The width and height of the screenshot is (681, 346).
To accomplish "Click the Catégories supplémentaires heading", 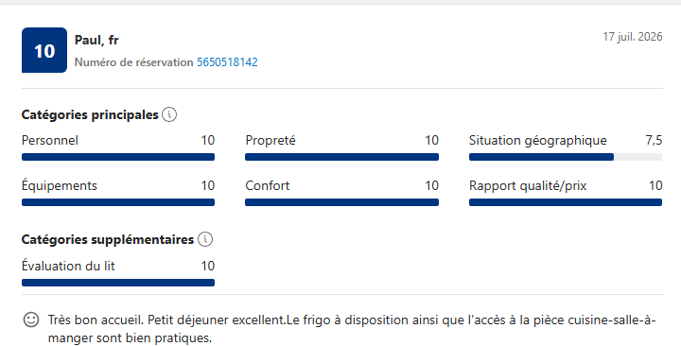I will [x=108, y=239].
